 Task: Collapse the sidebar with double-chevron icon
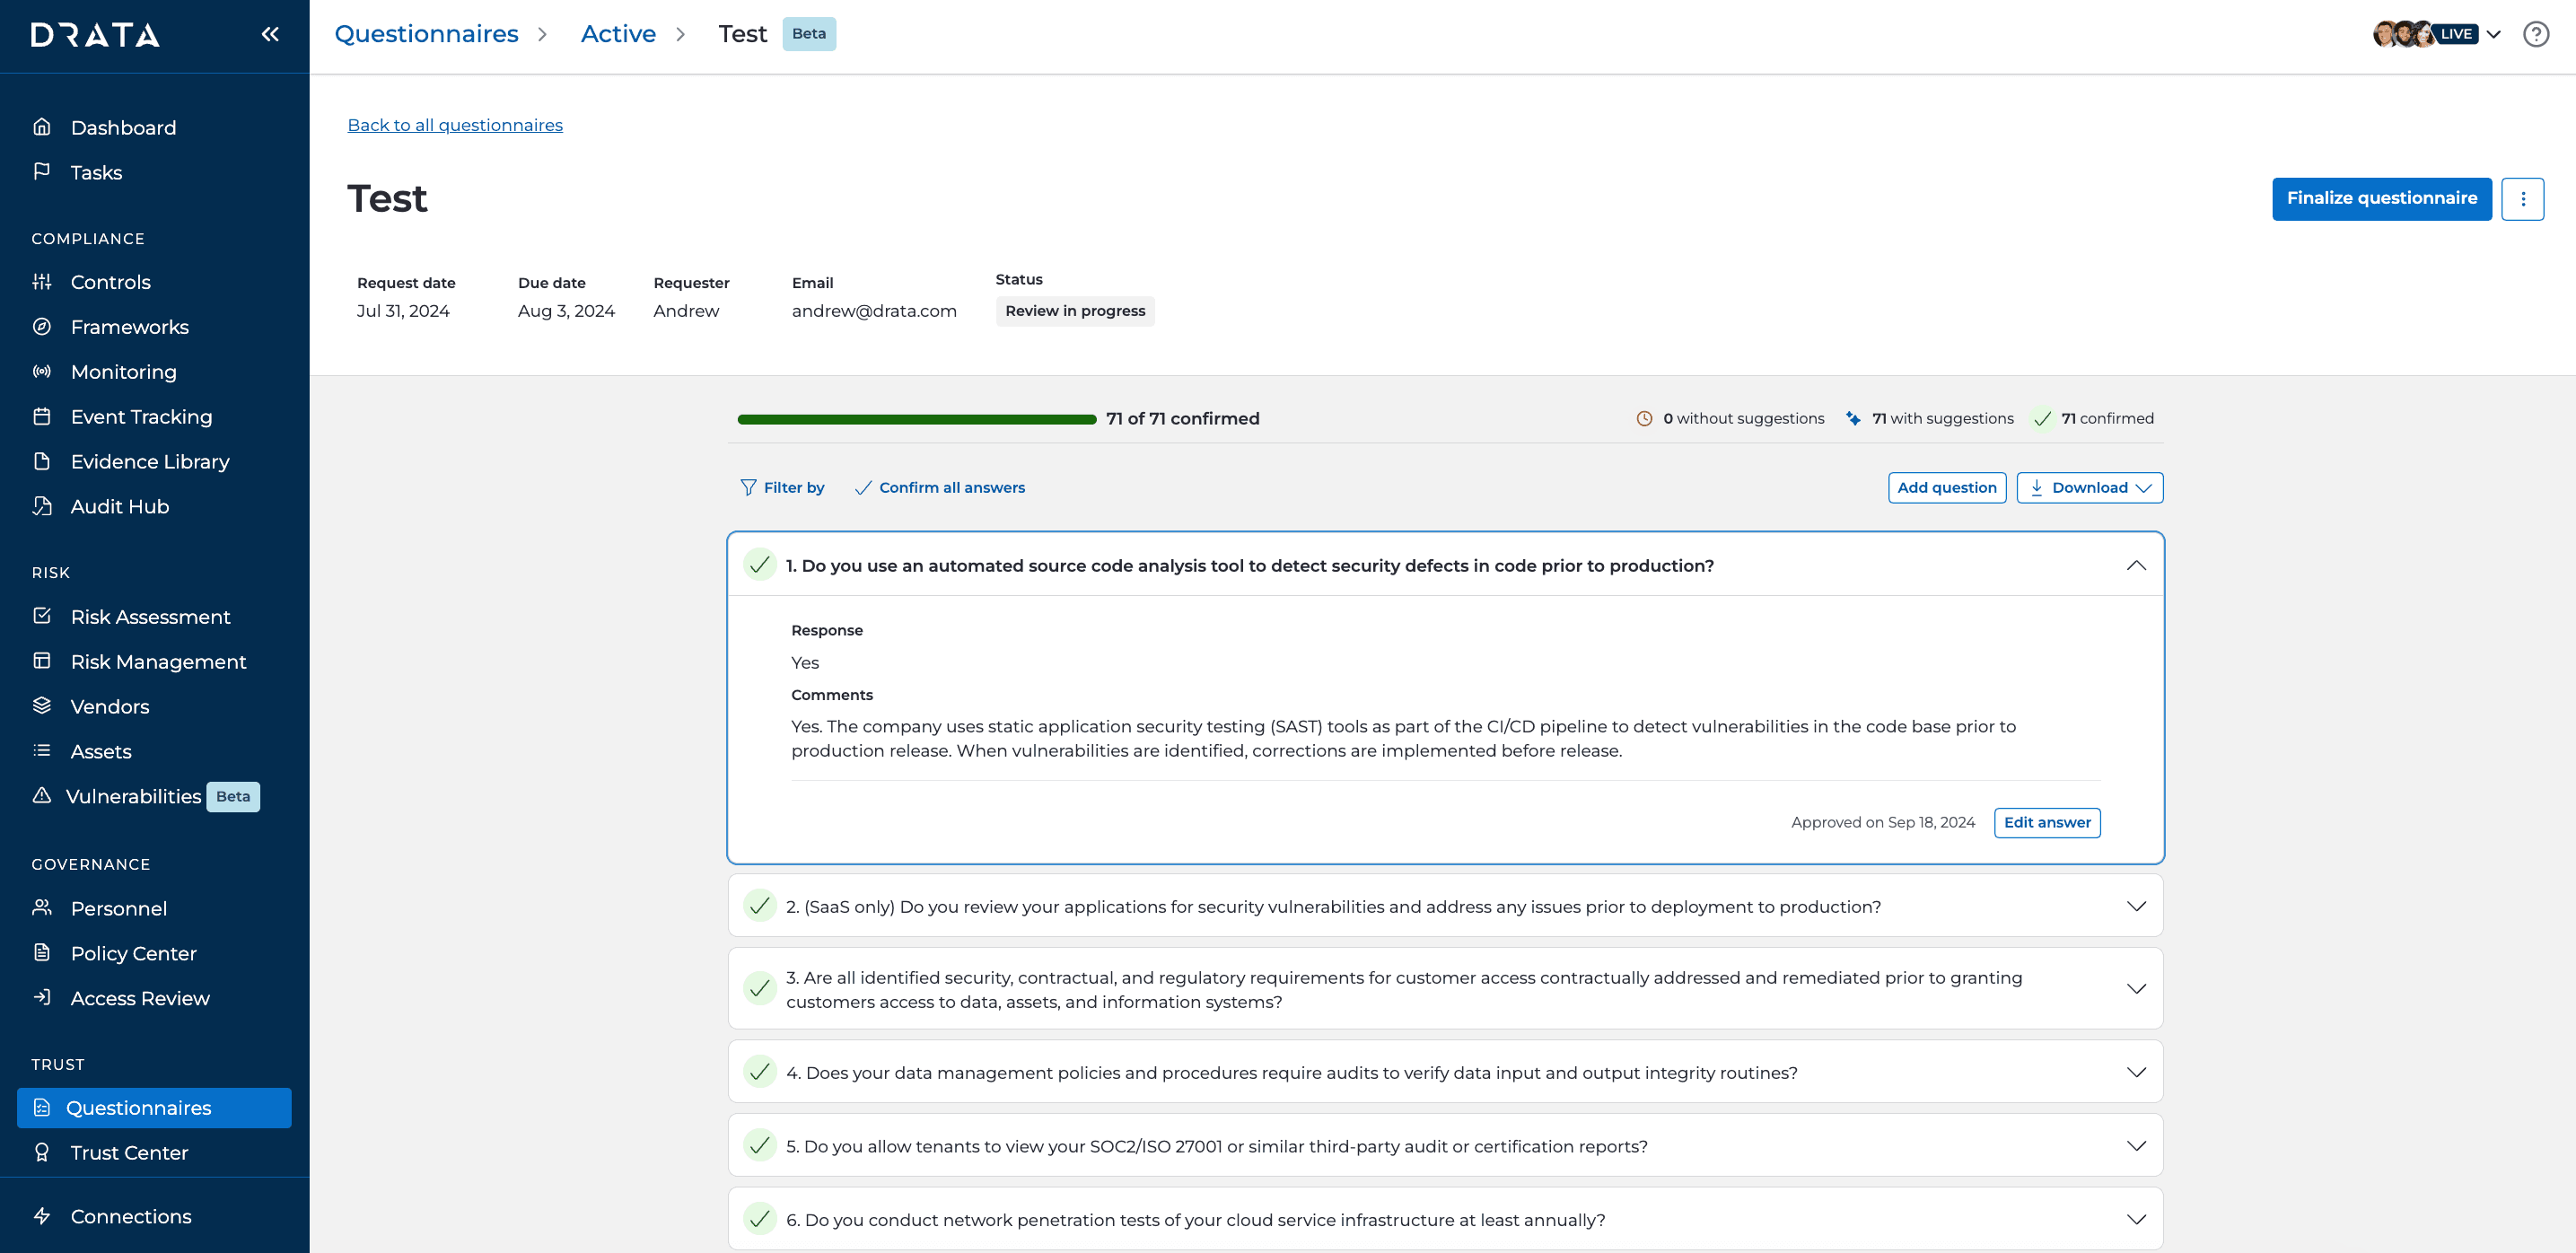point(270,35)
